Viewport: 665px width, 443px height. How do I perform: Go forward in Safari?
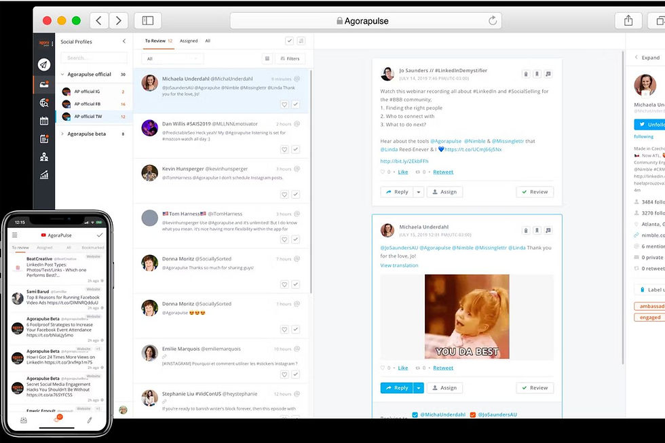click(x=118, y=21)
